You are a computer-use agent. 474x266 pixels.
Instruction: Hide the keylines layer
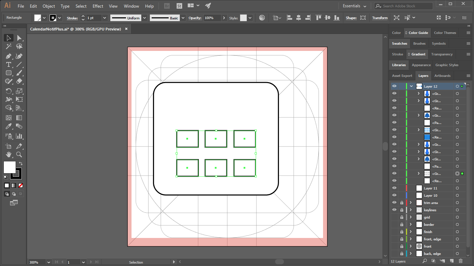[394, 210]
